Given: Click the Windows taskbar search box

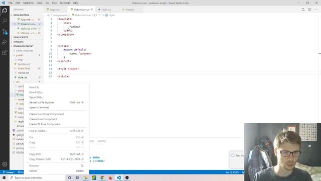Looking at the screenshot, I should [x=37, y=177].
